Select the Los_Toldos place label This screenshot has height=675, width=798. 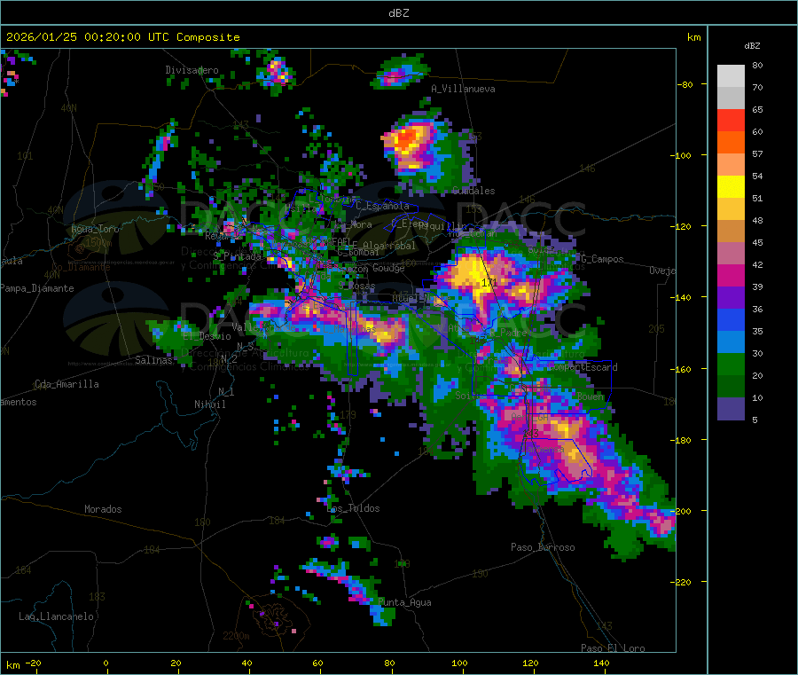pos(353,508)
